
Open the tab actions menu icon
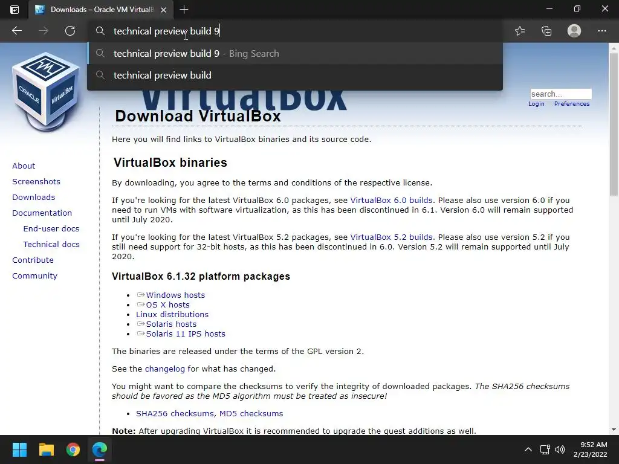coord(15,10)
